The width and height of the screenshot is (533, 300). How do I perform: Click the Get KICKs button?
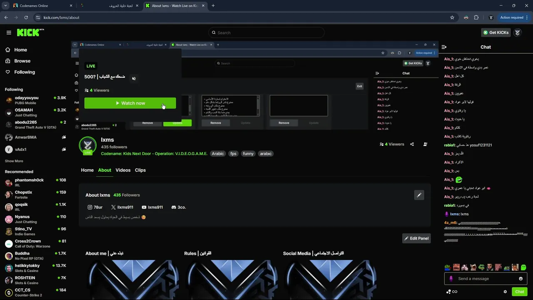tap(496, 32)
